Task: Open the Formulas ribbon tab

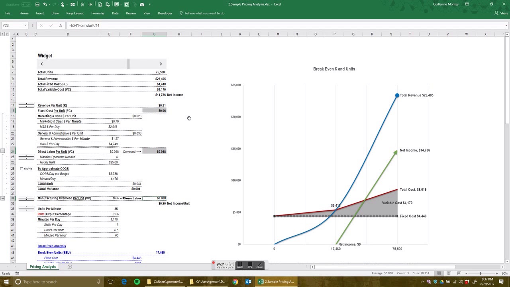Action: coord(98,13)
